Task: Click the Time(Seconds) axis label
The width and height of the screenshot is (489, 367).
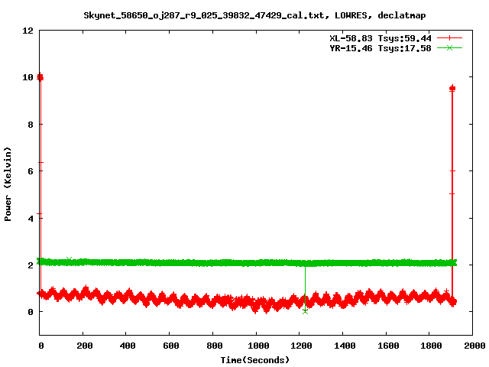Action: 254,360
